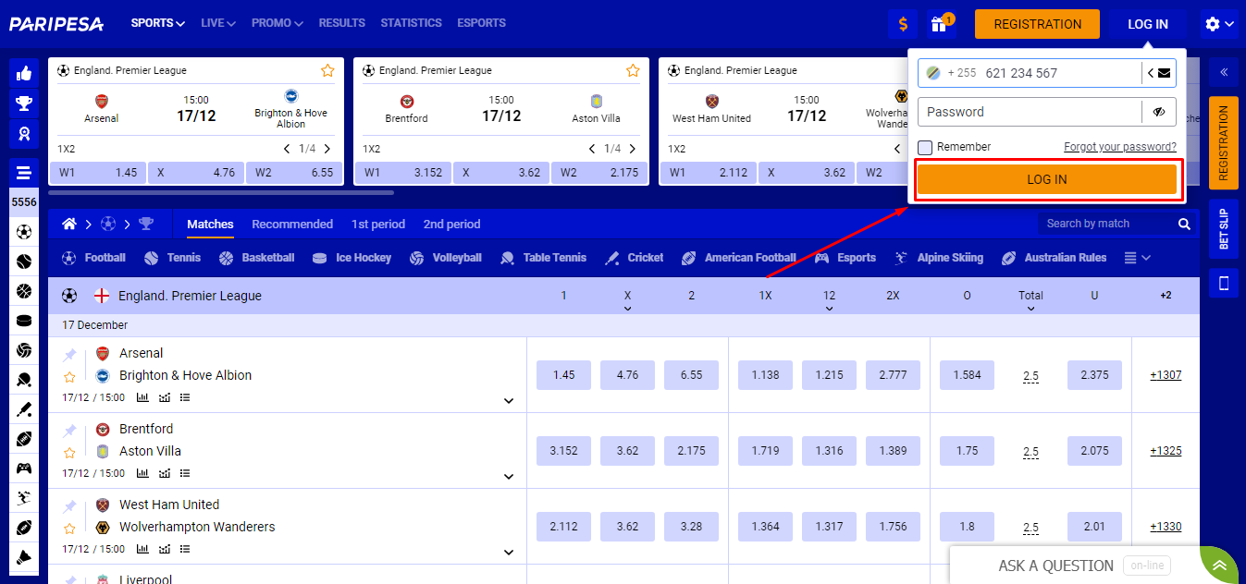Click the medal ribbon icon in left sidebar
The width and height of the screenshot is (1246, 584).
tap(24, 134)
